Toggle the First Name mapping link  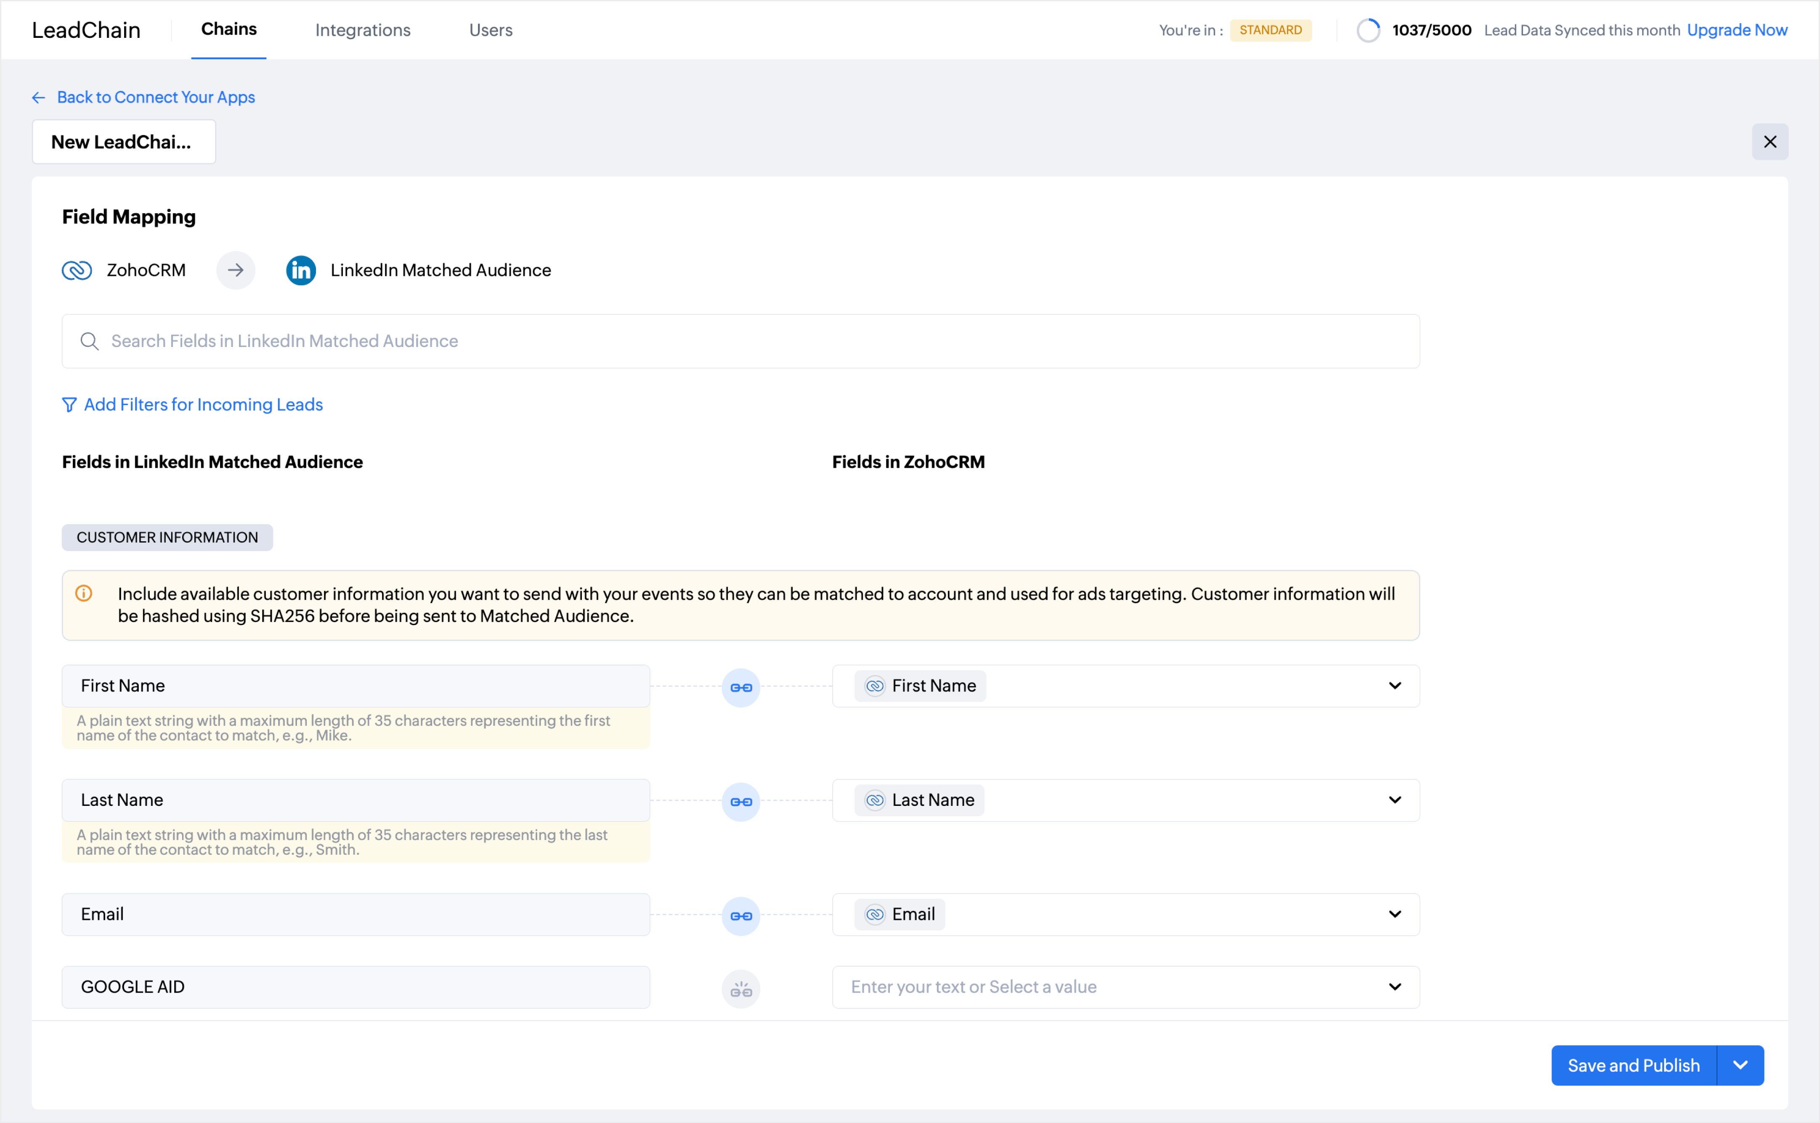(x=740, y=688)
